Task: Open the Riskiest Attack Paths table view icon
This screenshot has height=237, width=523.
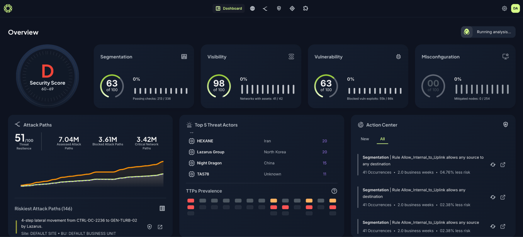Action: (x=162, y=208)
